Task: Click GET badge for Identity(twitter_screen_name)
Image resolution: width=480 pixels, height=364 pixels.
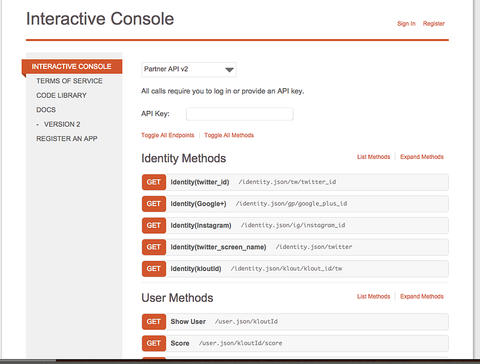Action: 154,247
